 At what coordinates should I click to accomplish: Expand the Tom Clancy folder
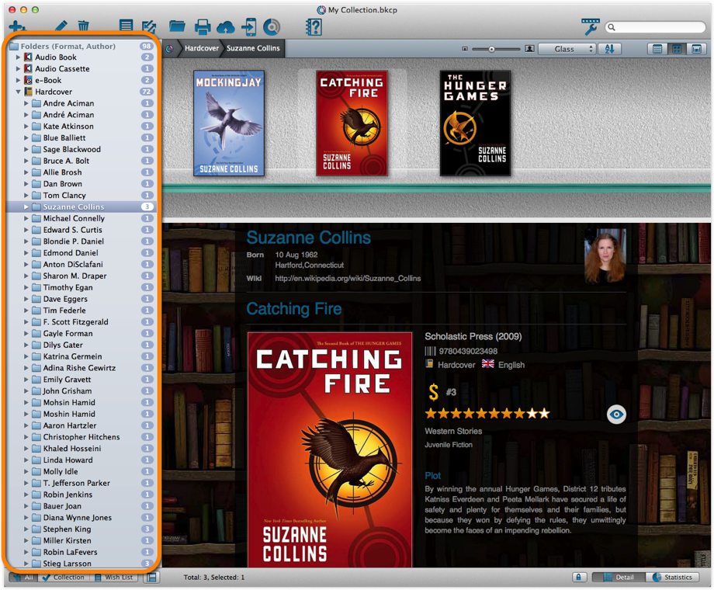pos(26,195)
